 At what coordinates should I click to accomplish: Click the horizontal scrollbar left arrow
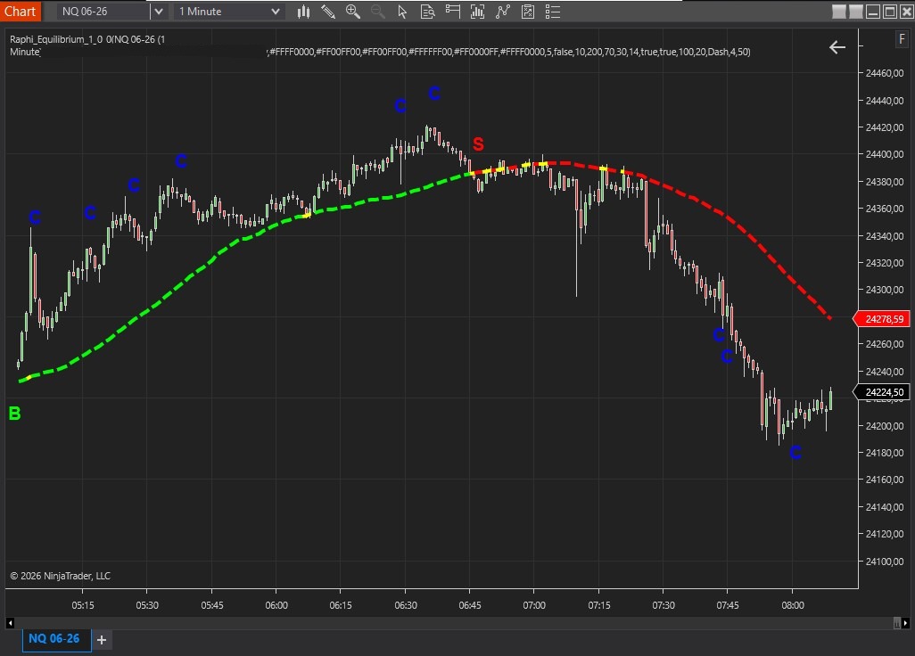[x=11, y=621]
